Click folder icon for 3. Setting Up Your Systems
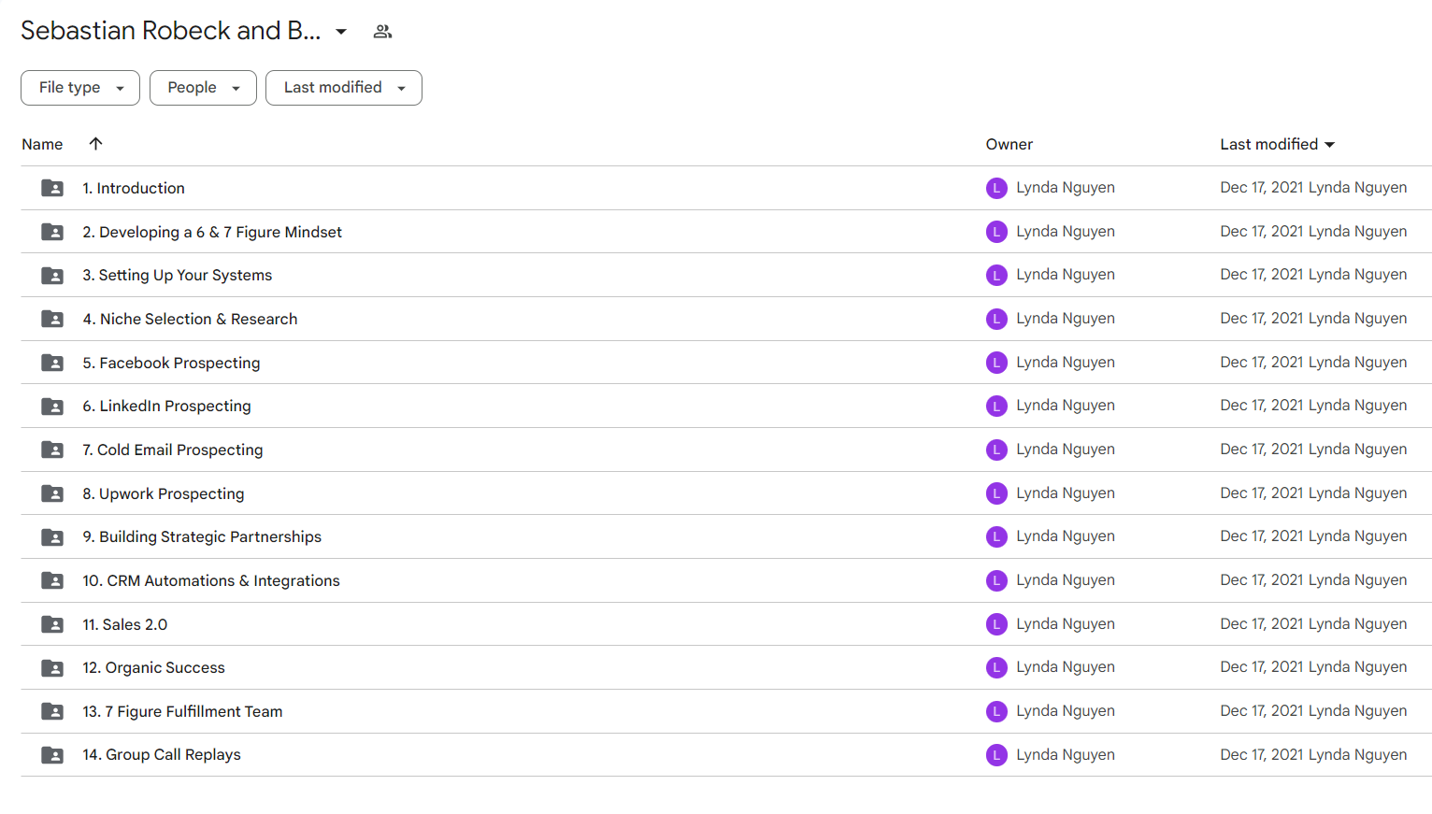The width and height of the screenshot is (1432, 814). click(x=52, y=276)
